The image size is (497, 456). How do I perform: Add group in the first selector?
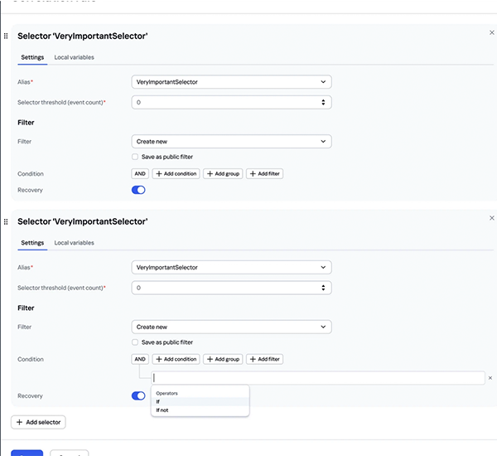click(x=223, y=173)
